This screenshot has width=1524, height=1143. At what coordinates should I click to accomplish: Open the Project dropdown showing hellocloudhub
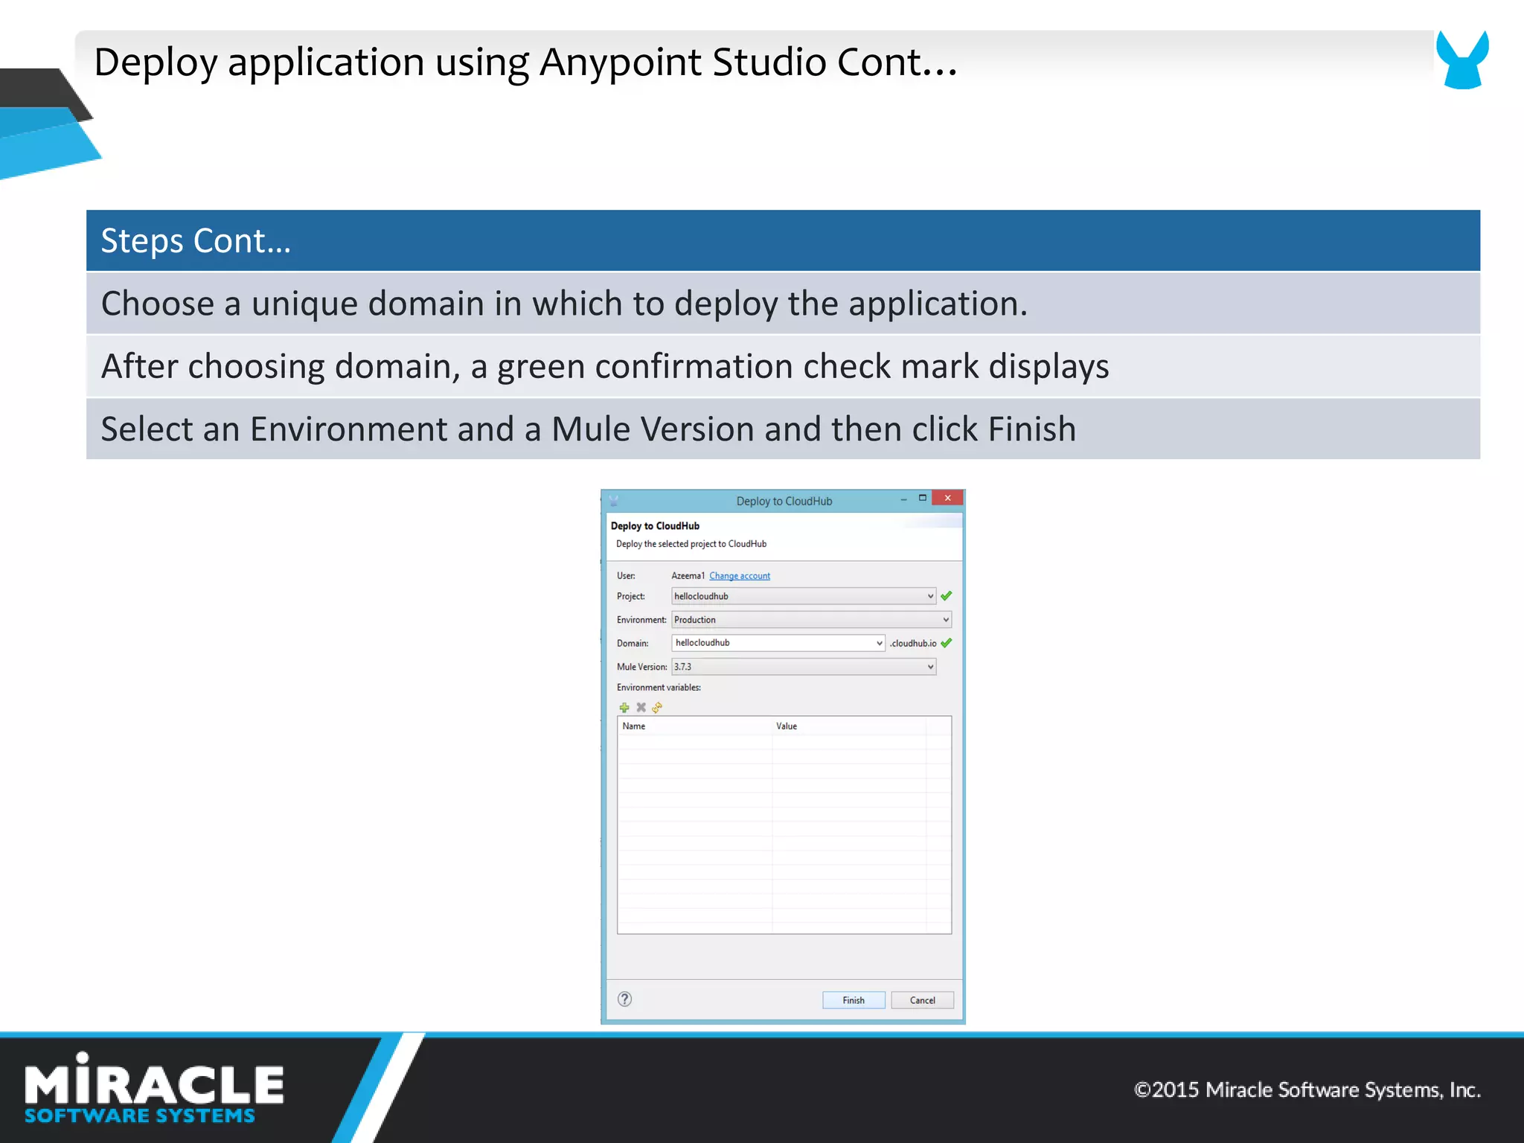pos(804,596)
